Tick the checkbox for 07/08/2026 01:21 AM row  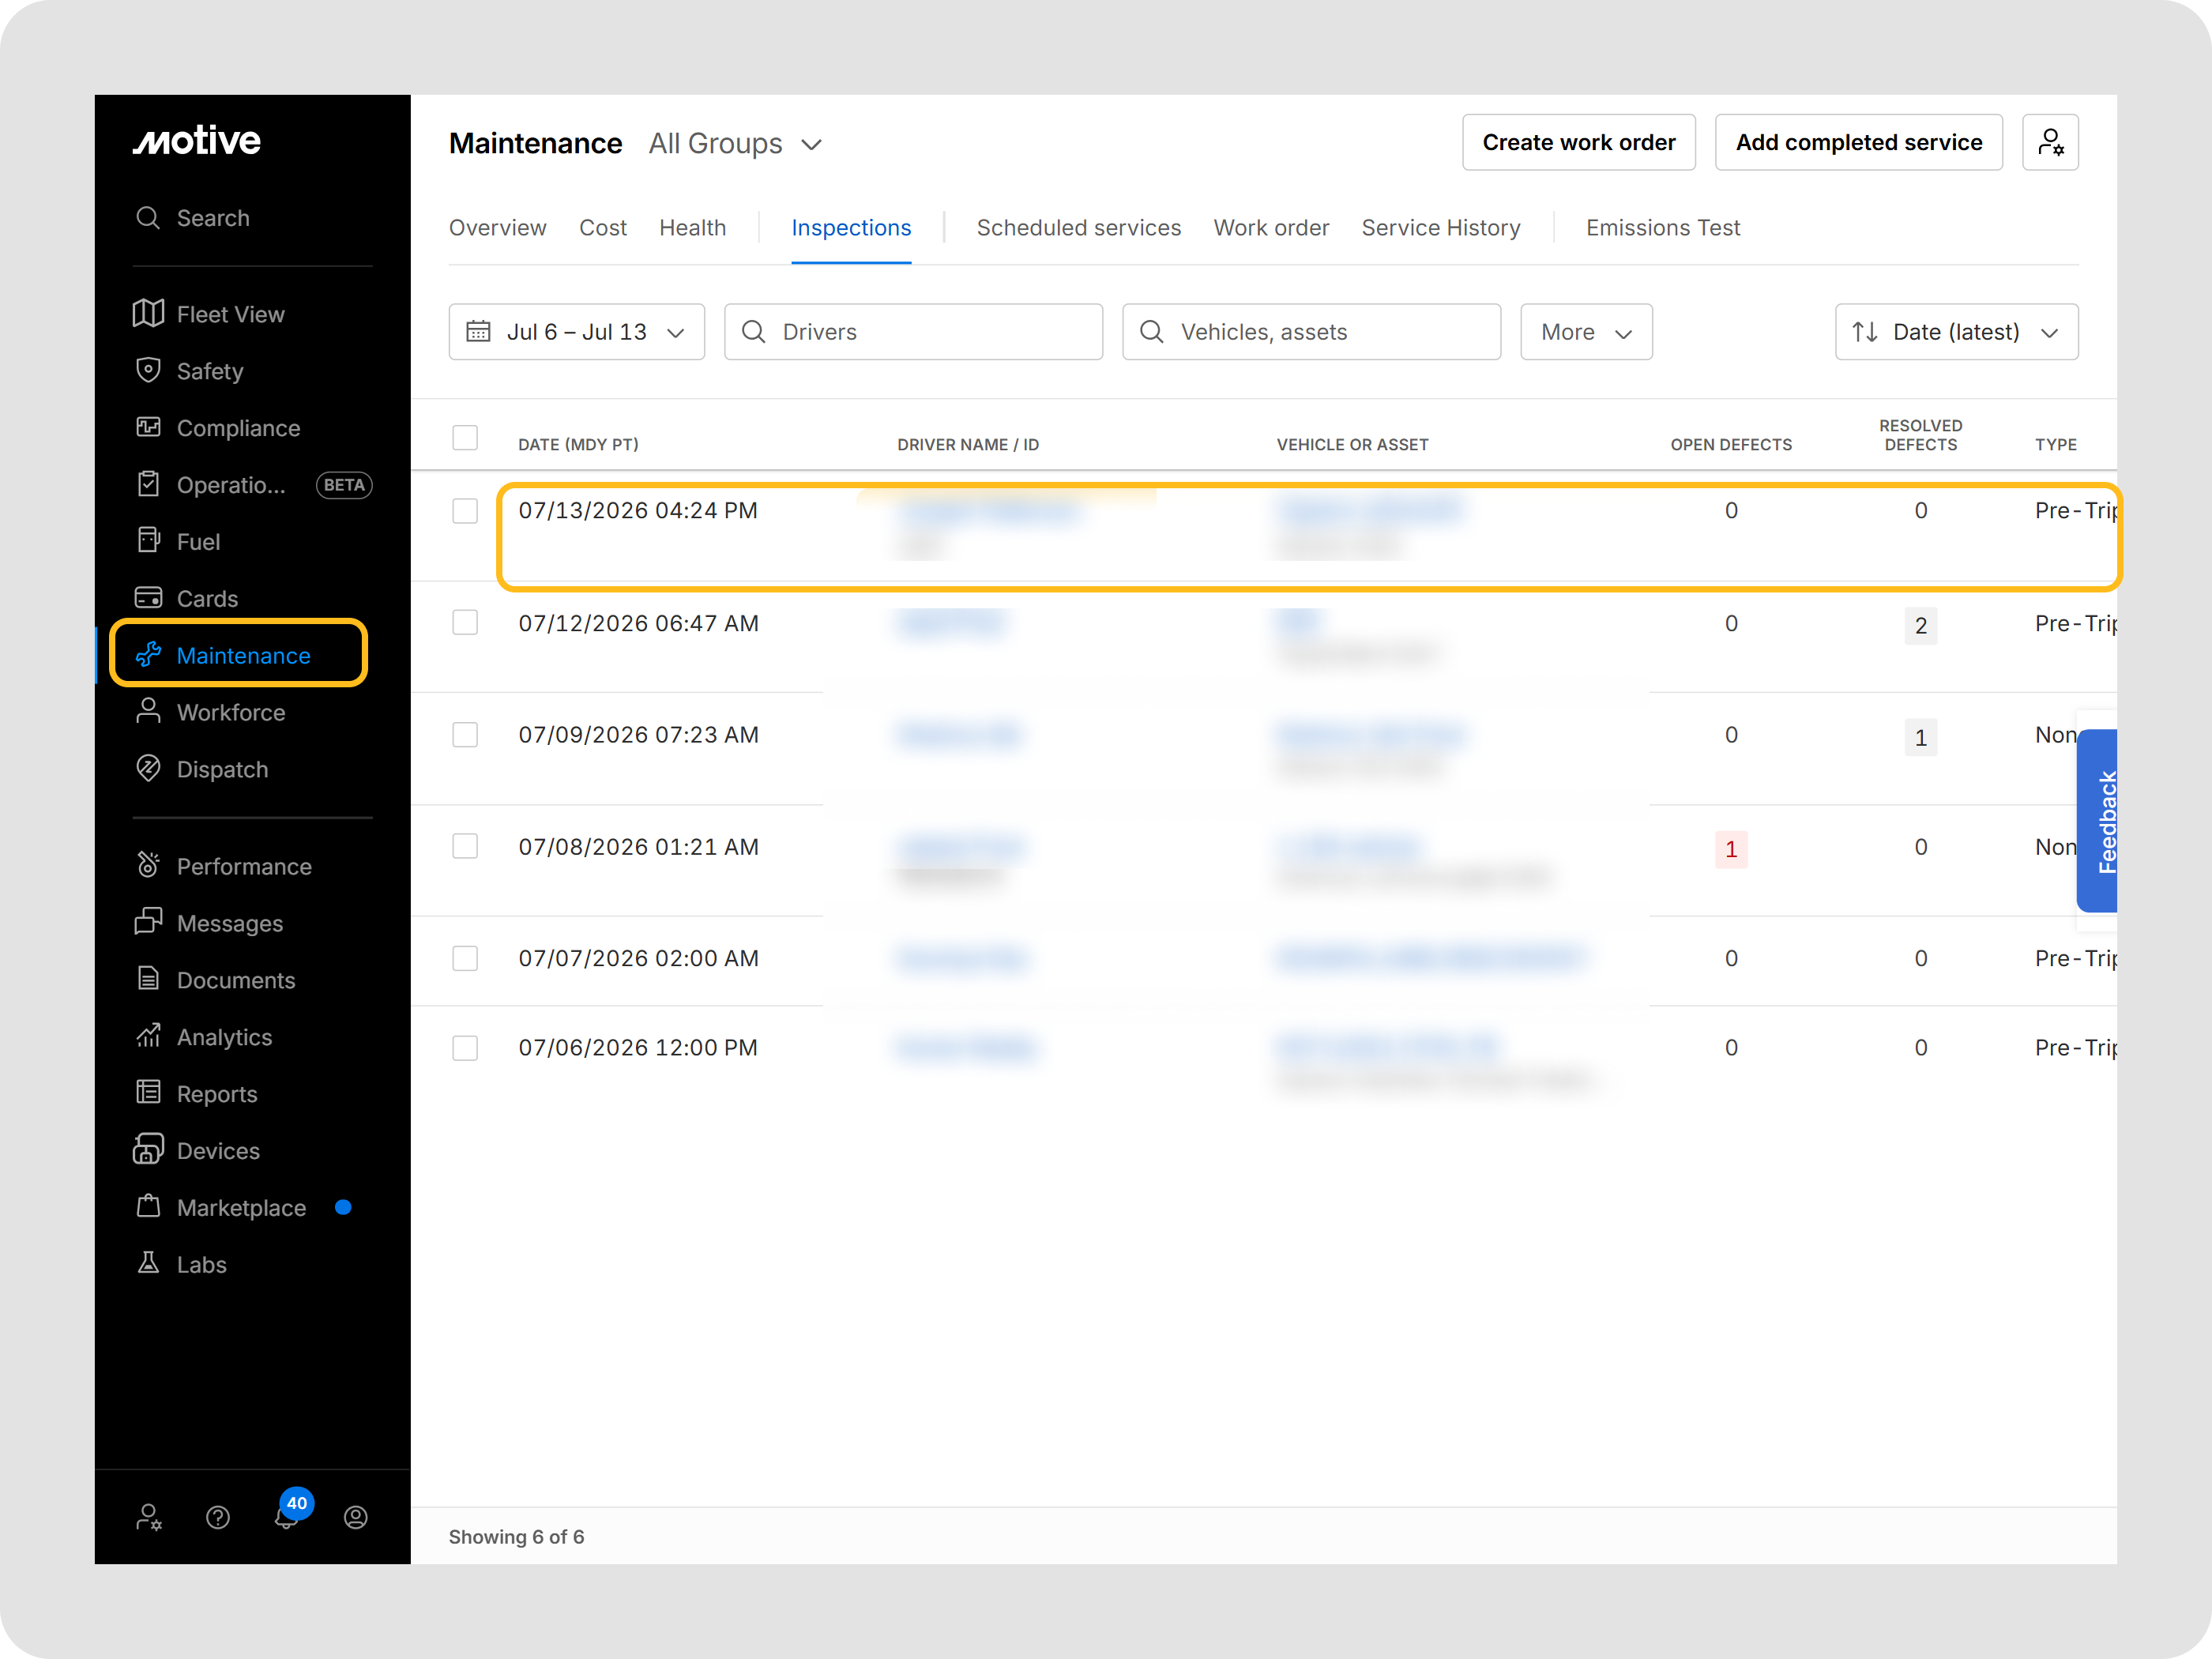(x=465, y=846)
